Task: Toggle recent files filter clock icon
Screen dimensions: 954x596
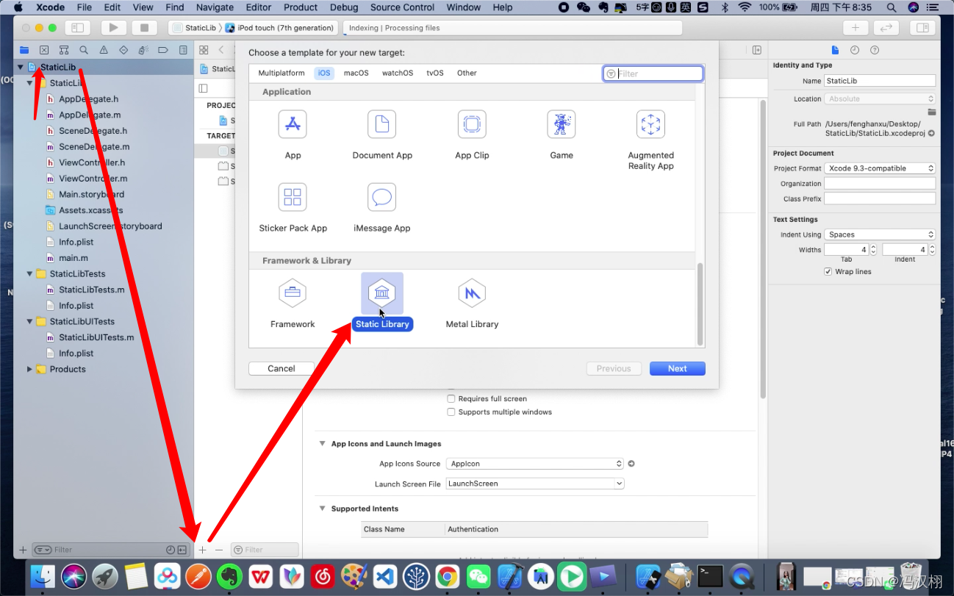Action: coord(171,550)
